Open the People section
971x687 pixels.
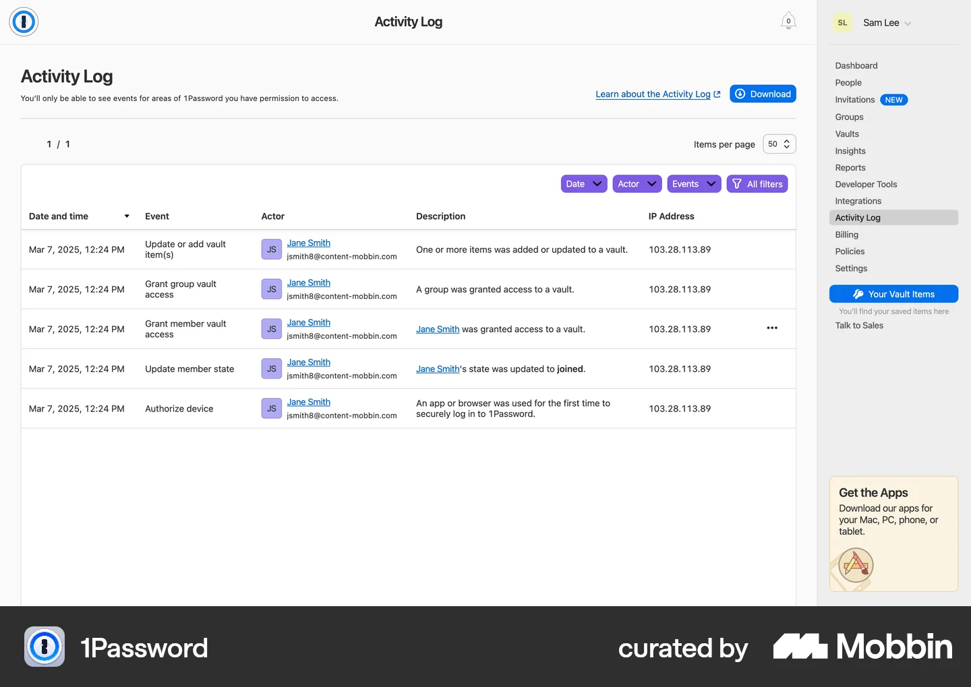pyautogui.click(x=848, y=82)
